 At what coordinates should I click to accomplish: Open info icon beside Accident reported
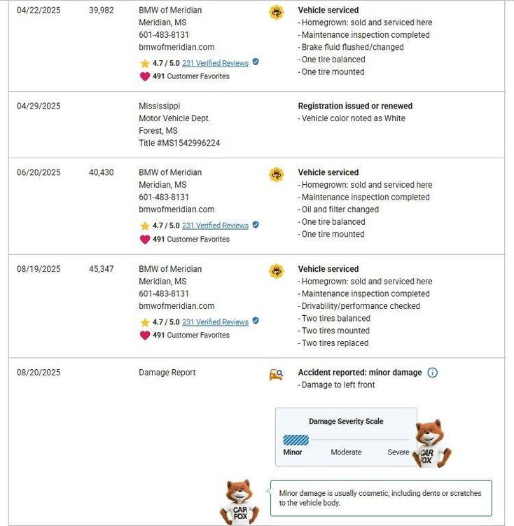(x=433, y=373)
